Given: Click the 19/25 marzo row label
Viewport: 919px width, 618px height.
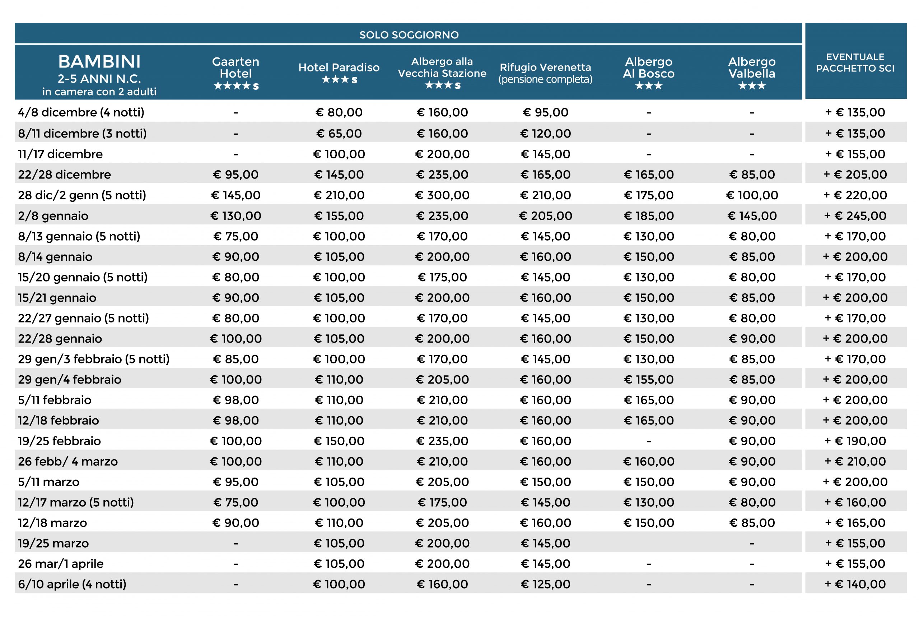Looking at the screenshot, I should pos(53,544).
